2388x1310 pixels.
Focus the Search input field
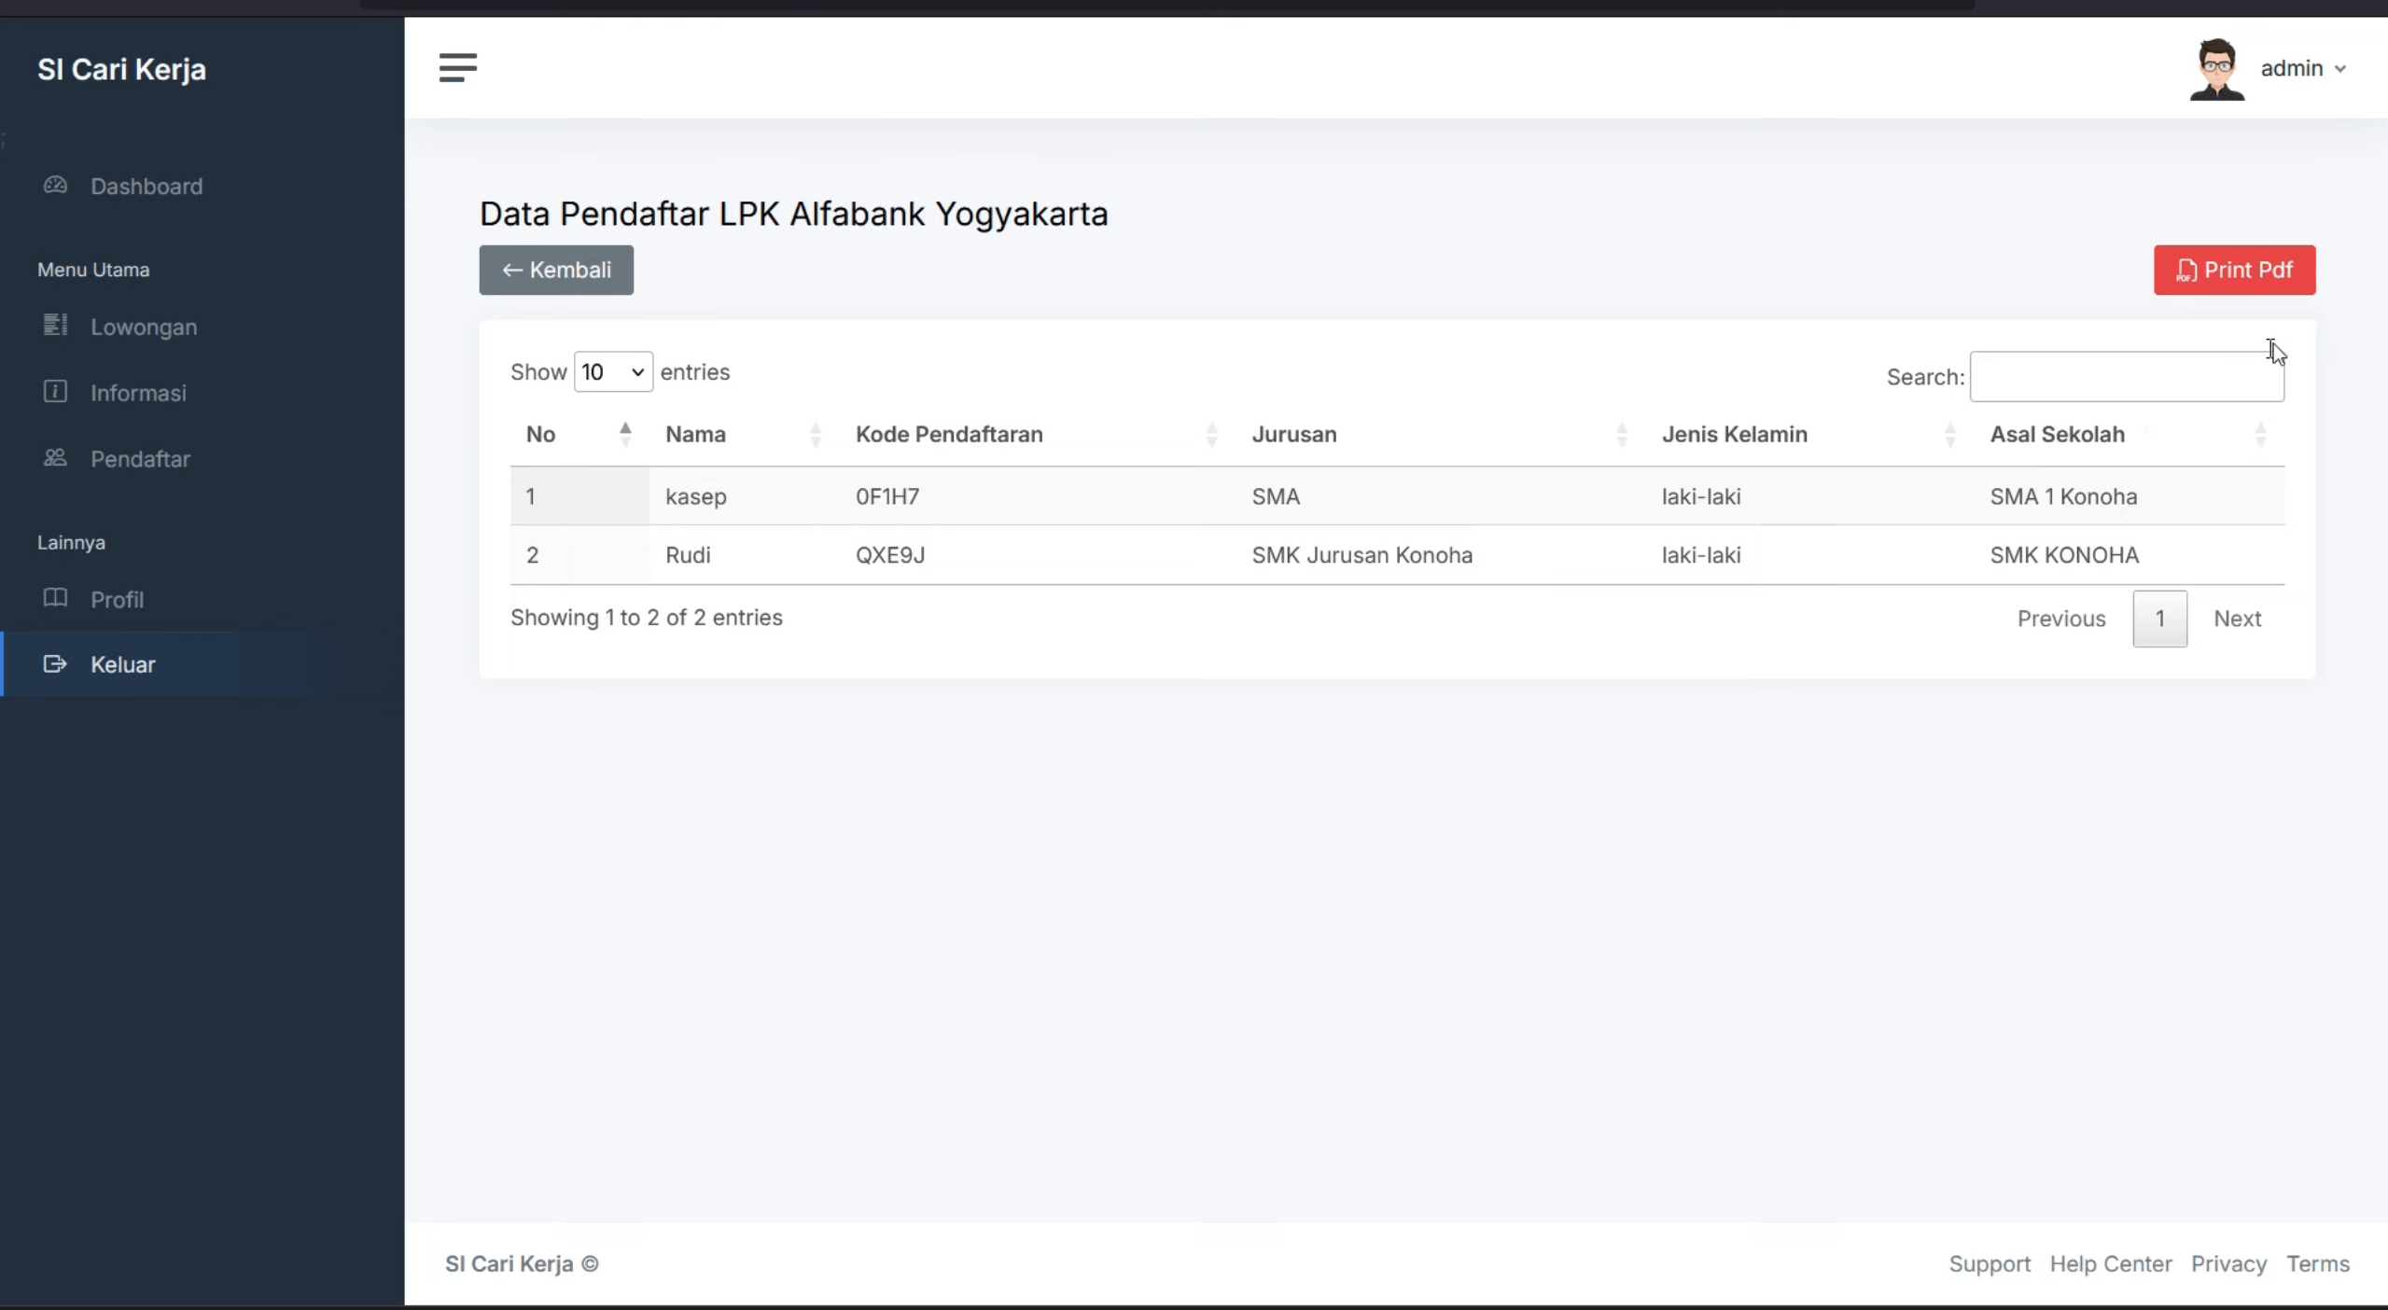pyautogui.click(x=2127, y=377)
